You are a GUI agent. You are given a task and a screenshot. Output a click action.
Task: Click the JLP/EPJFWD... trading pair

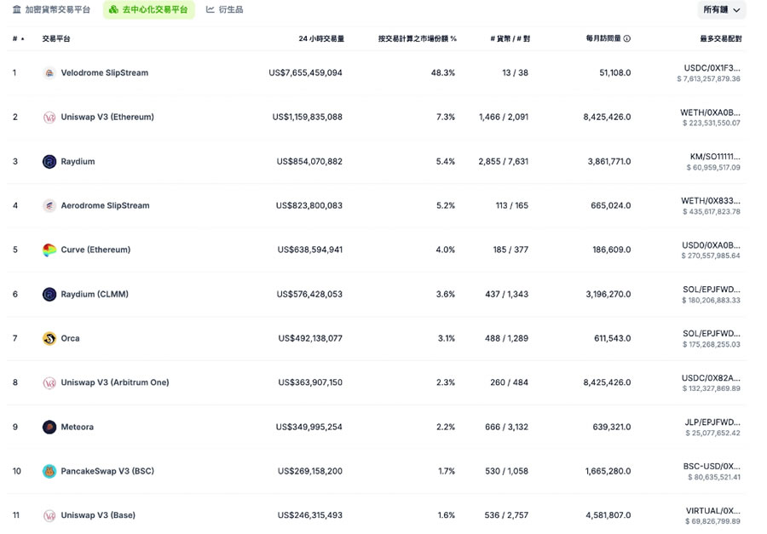point(712,422)
